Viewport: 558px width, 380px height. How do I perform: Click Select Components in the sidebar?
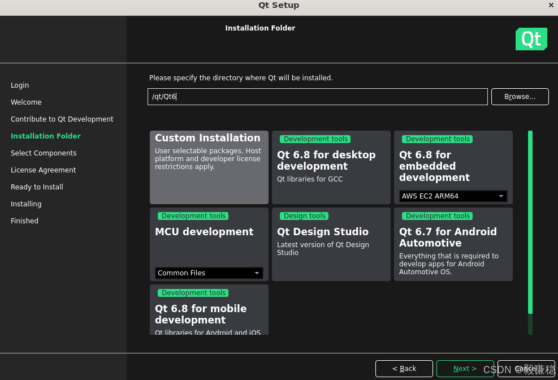coord(44,153)
